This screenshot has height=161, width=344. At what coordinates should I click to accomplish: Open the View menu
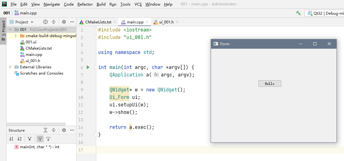click(35, 4)
